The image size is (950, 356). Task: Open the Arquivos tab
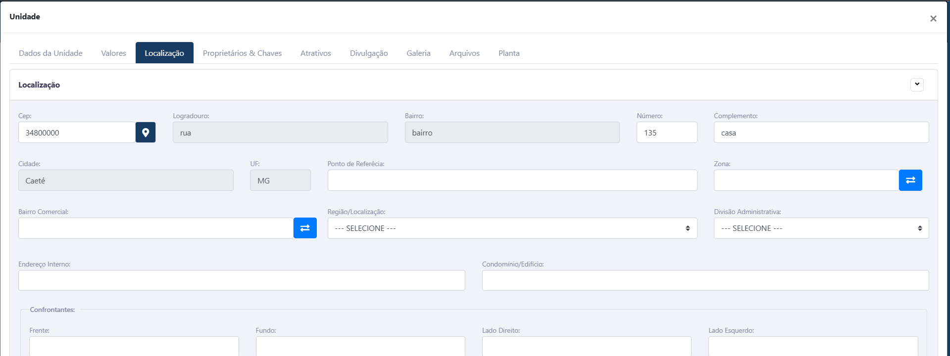[464, 53]
